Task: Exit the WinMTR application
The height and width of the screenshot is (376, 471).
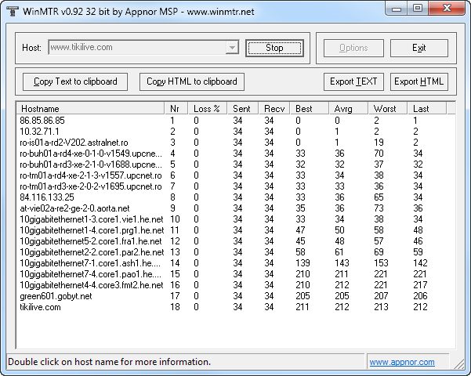Action: 419,48
